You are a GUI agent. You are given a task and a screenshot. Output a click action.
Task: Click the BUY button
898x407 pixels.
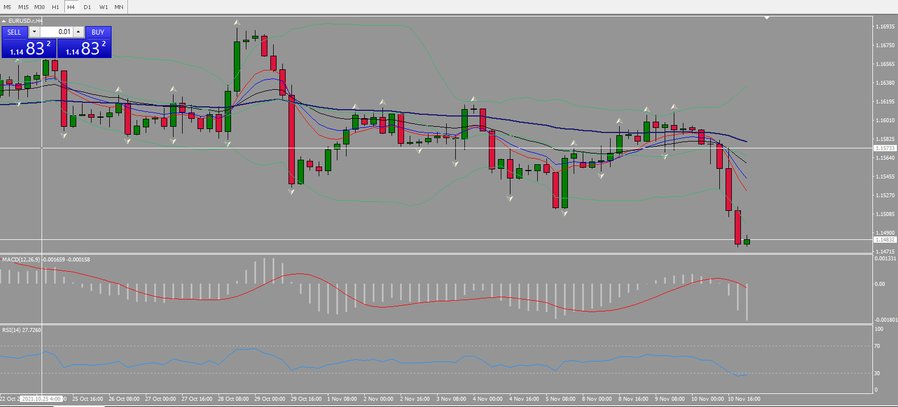point(98,32)
